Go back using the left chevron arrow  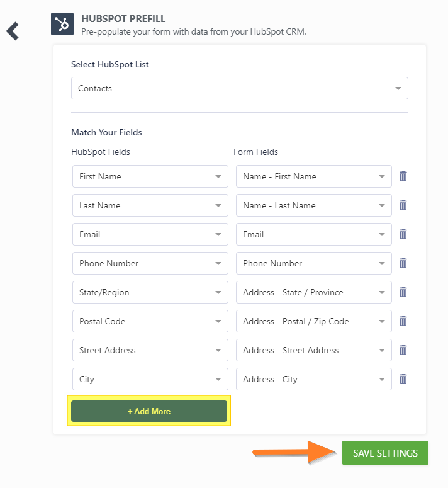[x=13, y=31]
